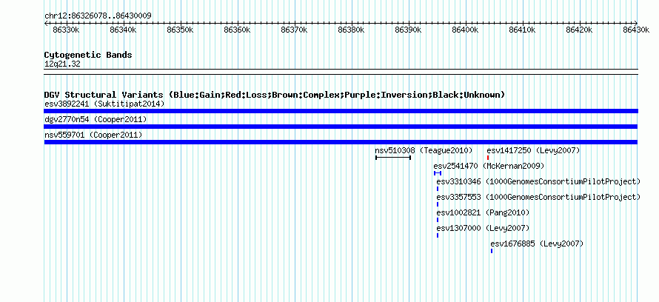
Task: Click the nsv559701 blue gain bar
Action: pos(341,142)
